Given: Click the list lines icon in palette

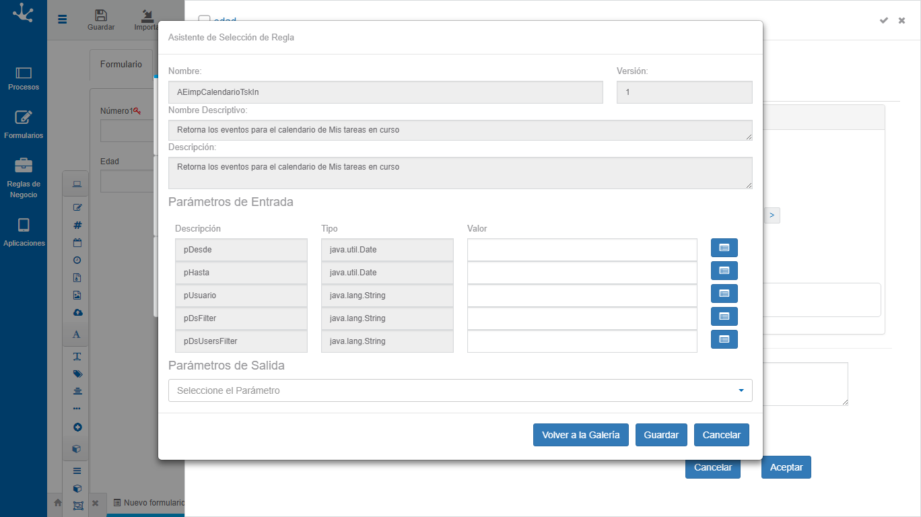Looking at the screenshot, I should pos(77,471).
